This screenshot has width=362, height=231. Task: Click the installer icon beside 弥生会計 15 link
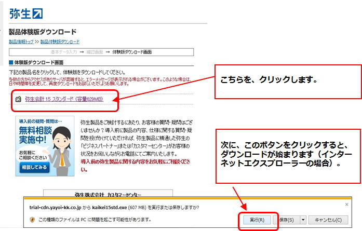18,99
